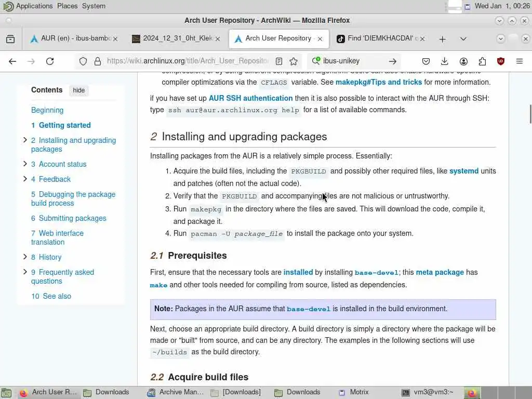Reload the current ArchWiki page
The width and height of the screenshot is (532, 399).
(50, 61)
